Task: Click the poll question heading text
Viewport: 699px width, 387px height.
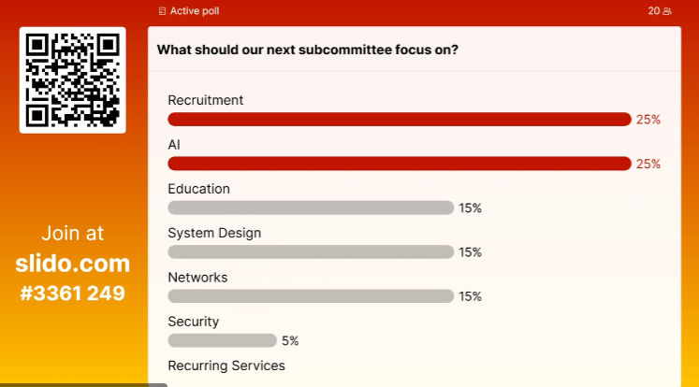Action: (307, 50)
